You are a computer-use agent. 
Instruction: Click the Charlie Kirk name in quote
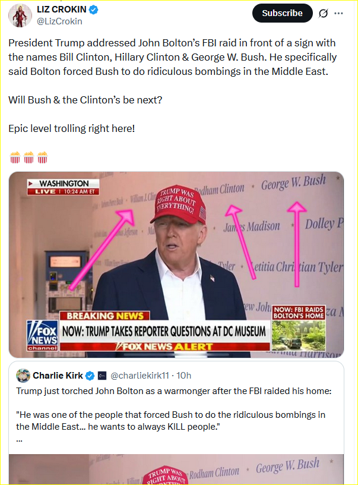pos(58,376)
